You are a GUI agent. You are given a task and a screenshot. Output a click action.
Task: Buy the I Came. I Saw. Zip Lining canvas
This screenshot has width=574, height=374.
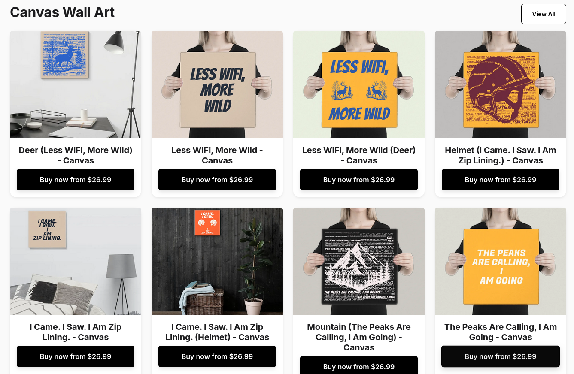coord(76,356)
